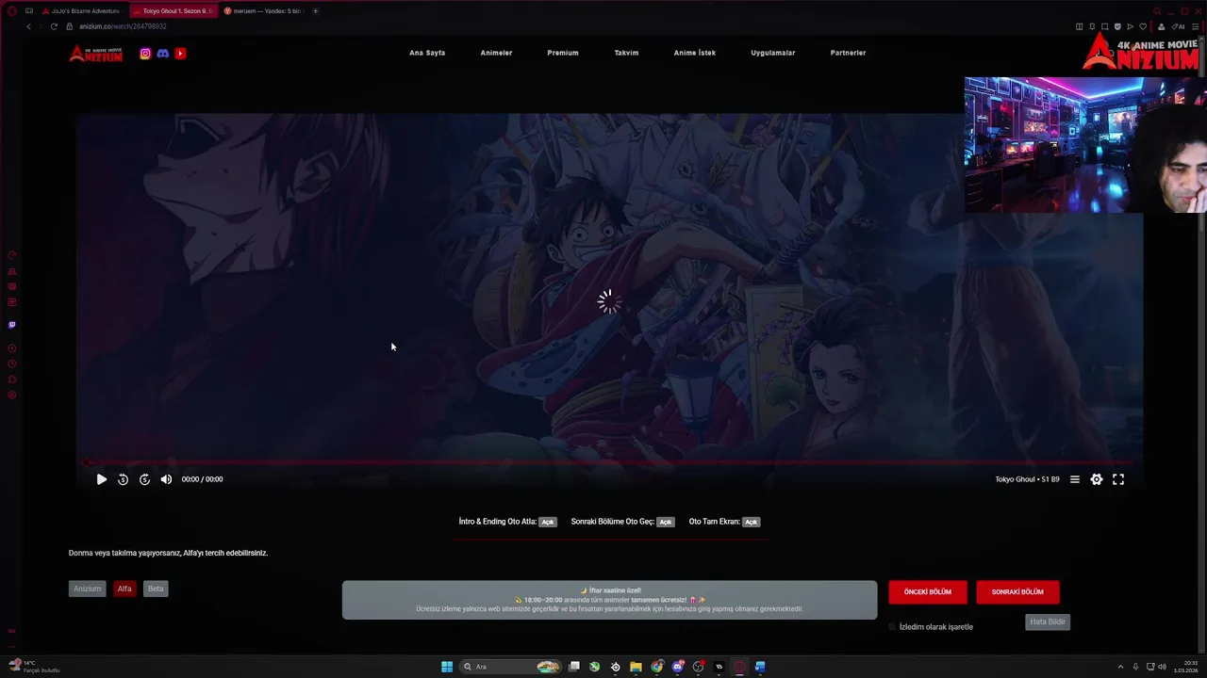Open File Explorer from taskbar
This screenshot has width=1207, height=678.
637,667
